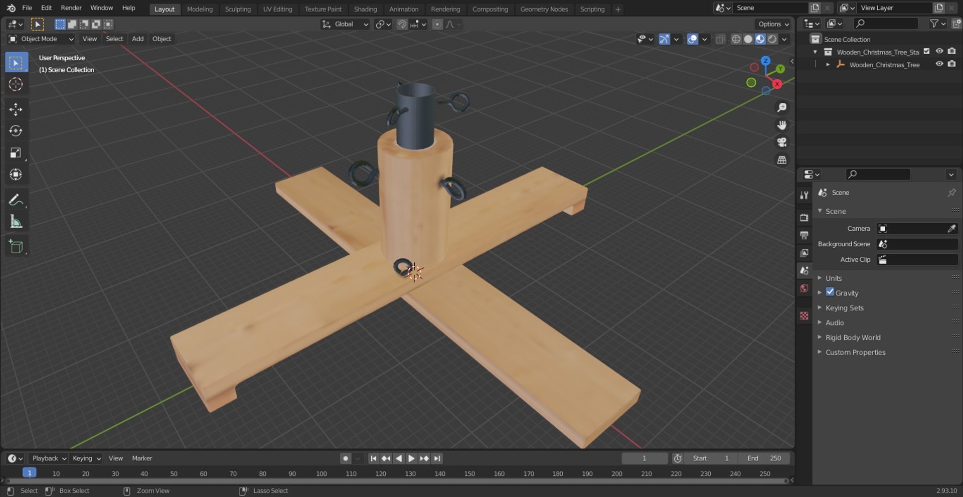The height and width of the screenshot is (497, 963).
Task: Open the Add menu in viewport header
Action: click(x=137, y=39)
